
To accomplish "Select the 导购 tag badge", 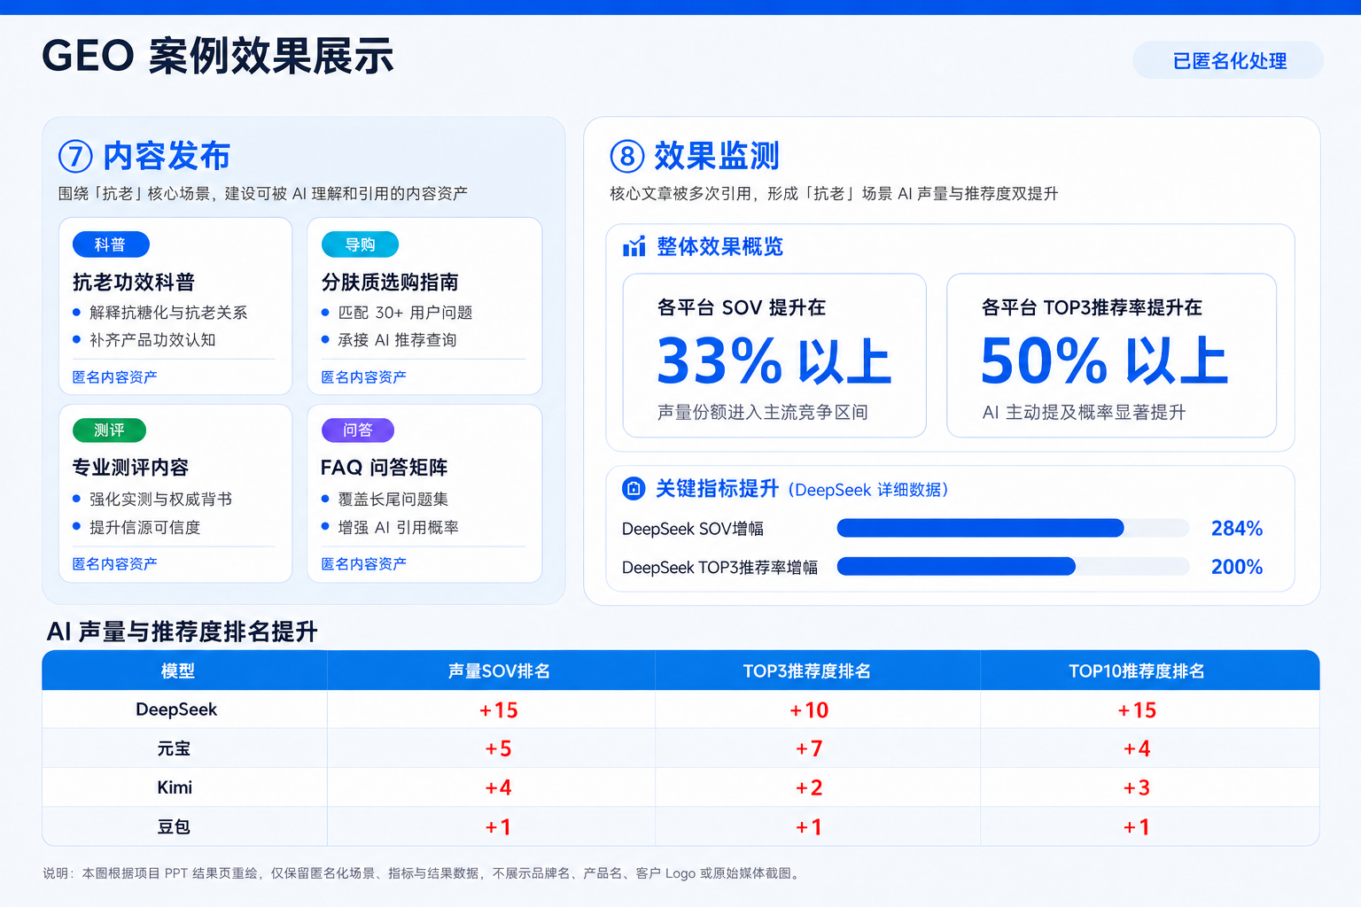I will 360,244.
